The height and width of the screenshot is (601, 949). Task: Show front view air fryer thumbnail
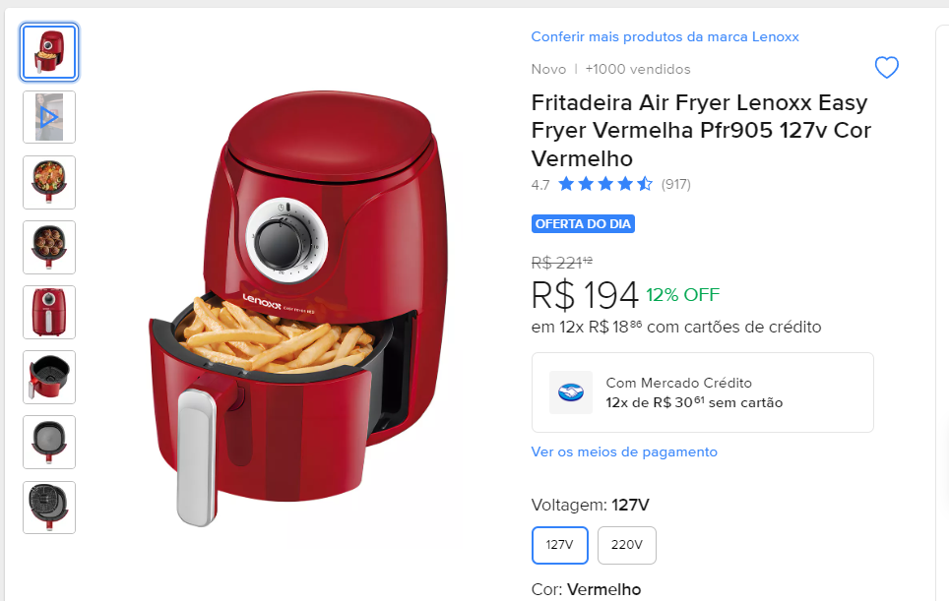click(x=49, y=312)
